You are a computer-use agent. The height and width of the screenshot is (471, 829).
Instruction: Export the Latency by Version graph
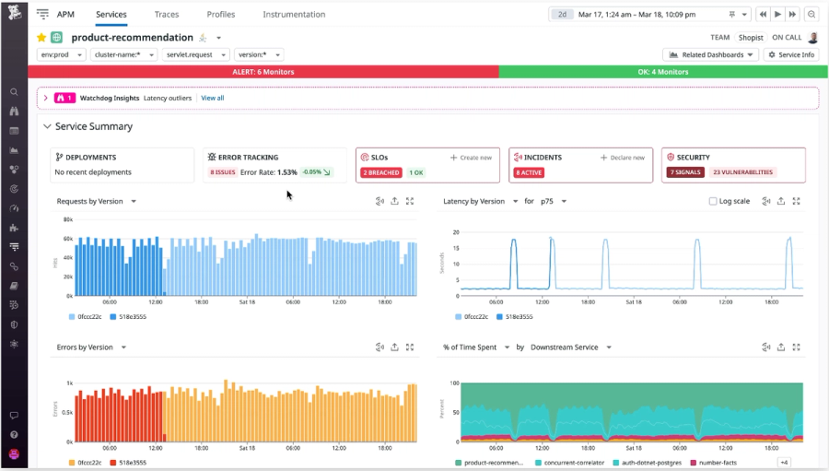click(x=781, y=201)
